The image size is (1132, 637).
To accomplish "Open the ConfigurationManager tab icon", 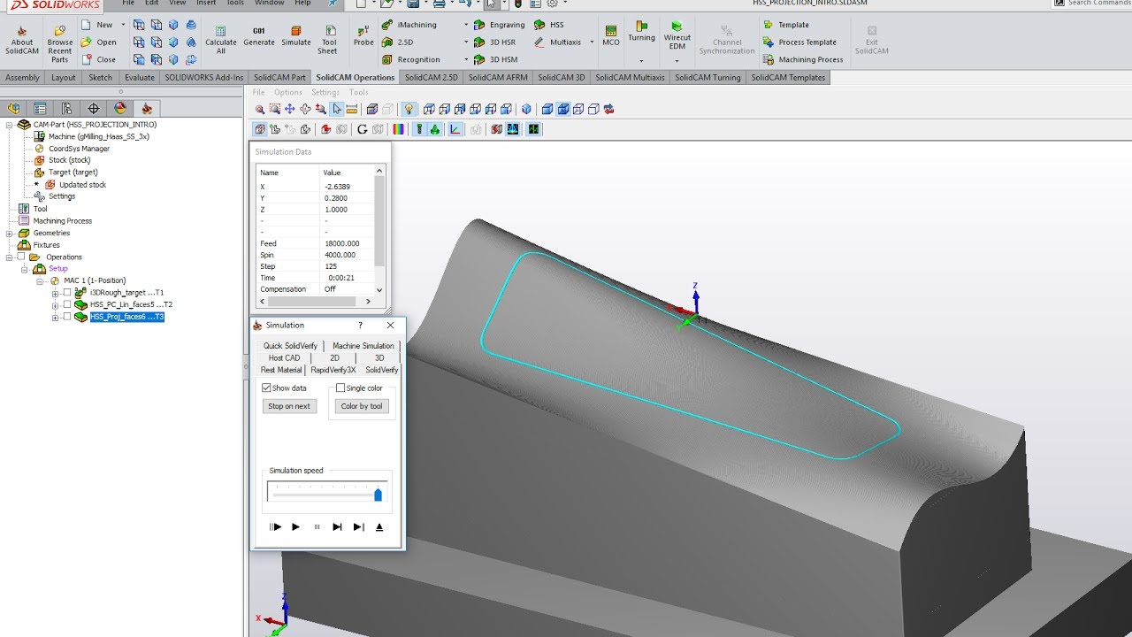I will click(x=67, y=108).
